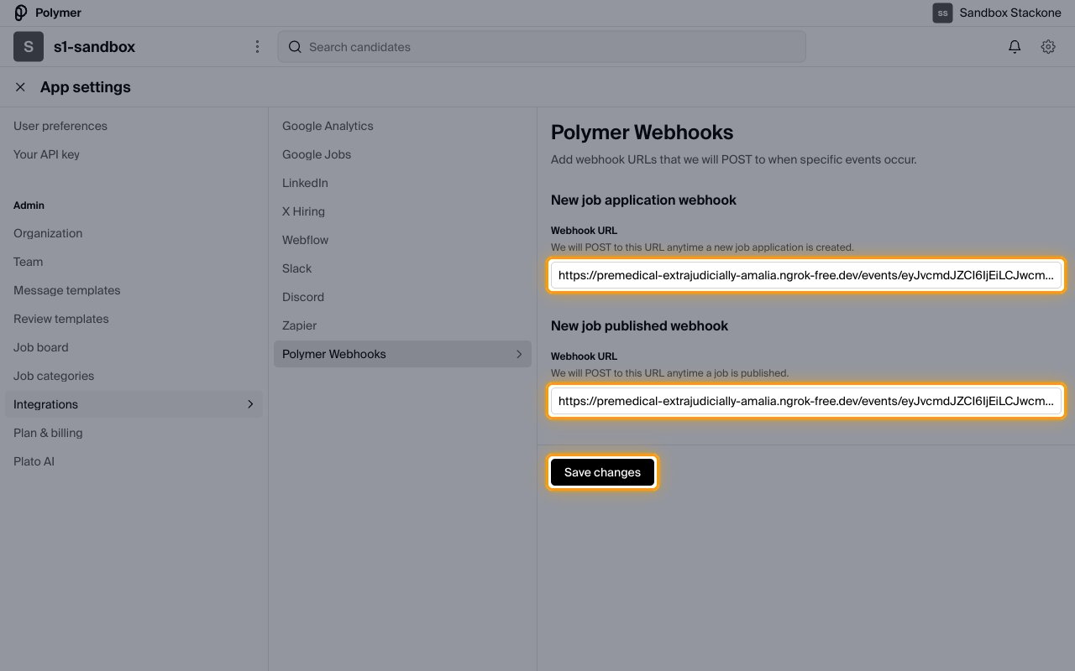1075x671 pixels.
Task: Select Google Jobs integration
Action: click(317, 154)
